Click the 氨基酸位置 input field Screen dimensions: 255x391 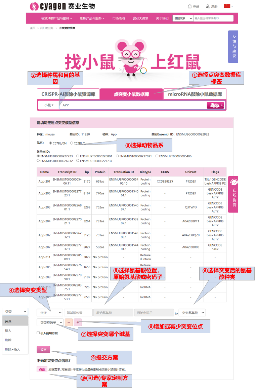tap(78, 313)
